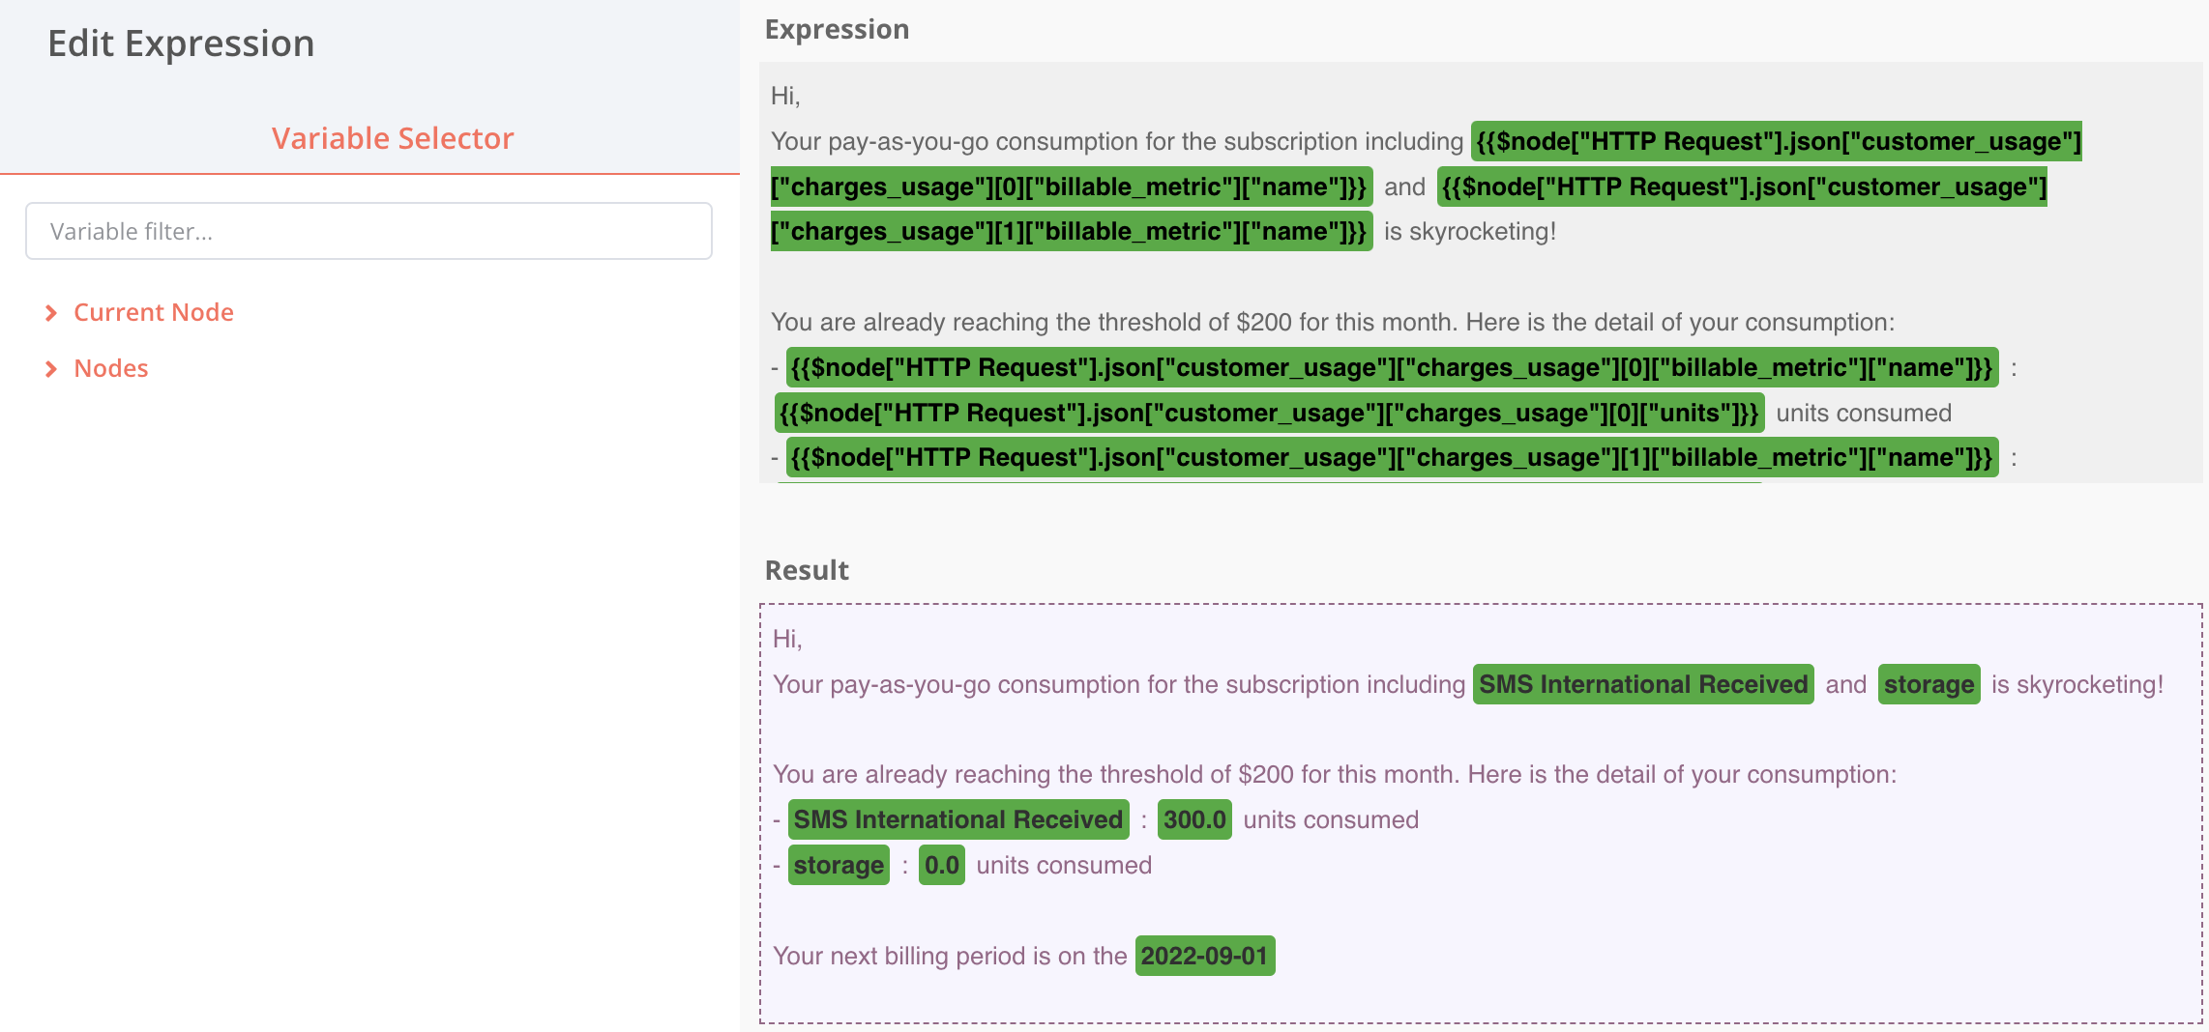Click the Result section heading

click(x=807, y=570)
